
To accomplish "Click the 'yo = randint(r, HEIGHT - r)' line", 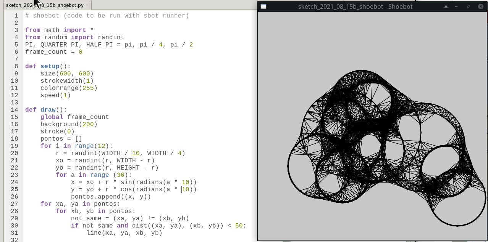I will [107, 168].
